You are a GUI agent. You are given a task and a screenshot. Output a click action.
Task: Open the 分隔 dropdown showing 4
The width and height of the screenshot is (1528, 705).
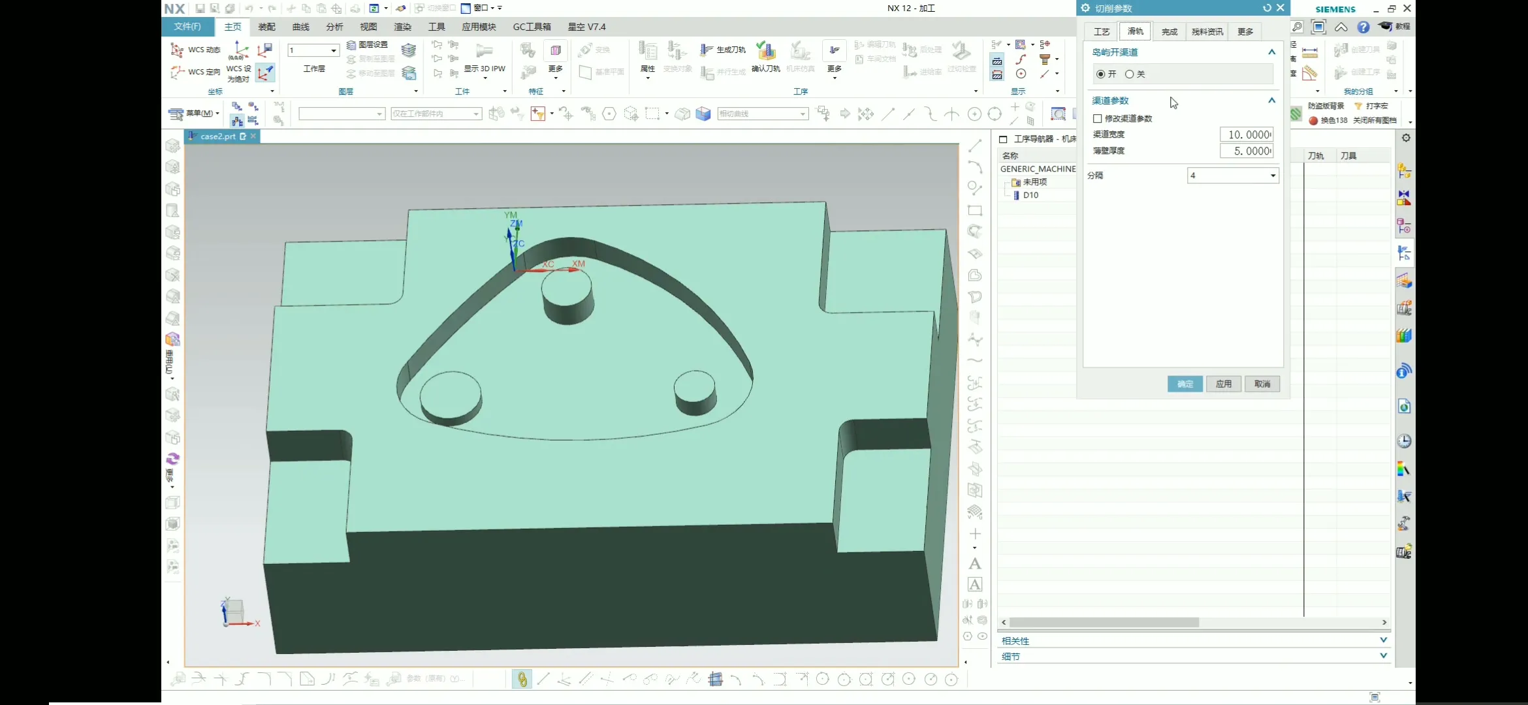coord(1232,176)
